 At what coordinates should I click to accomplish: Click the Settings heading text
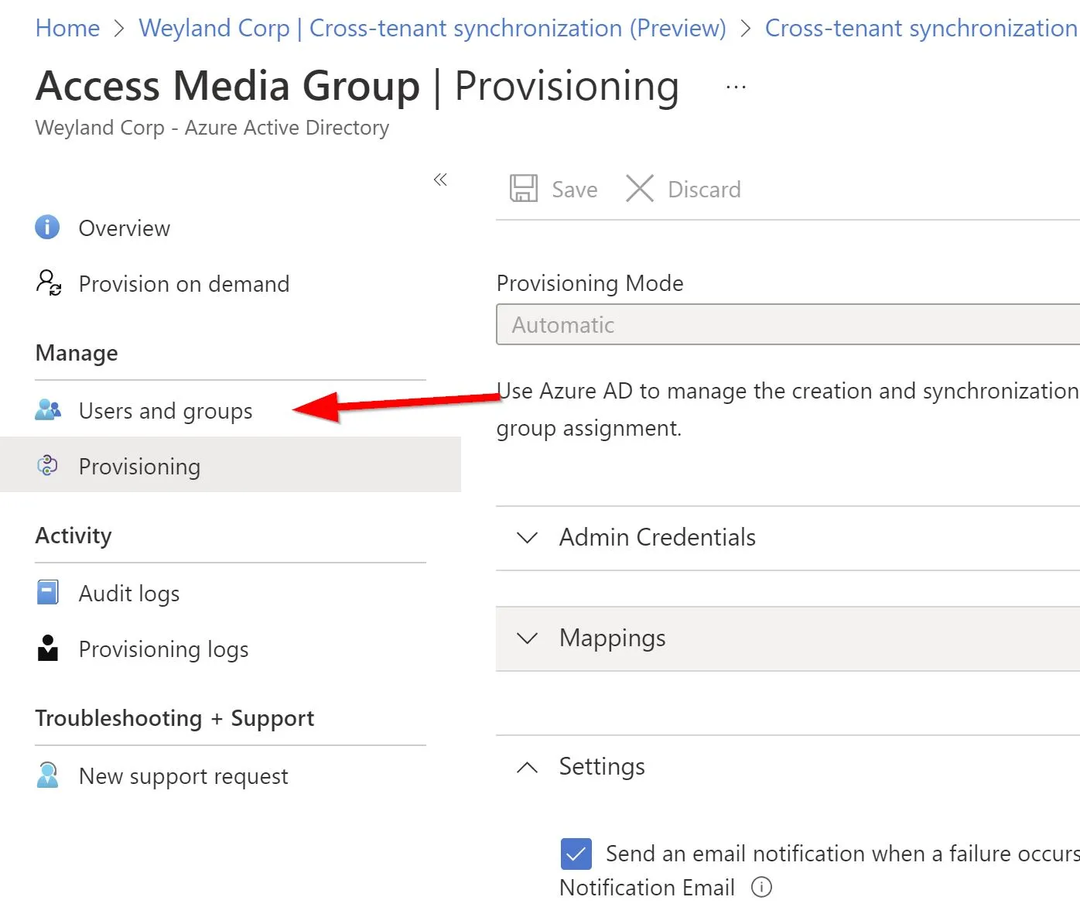click(602, 766)
